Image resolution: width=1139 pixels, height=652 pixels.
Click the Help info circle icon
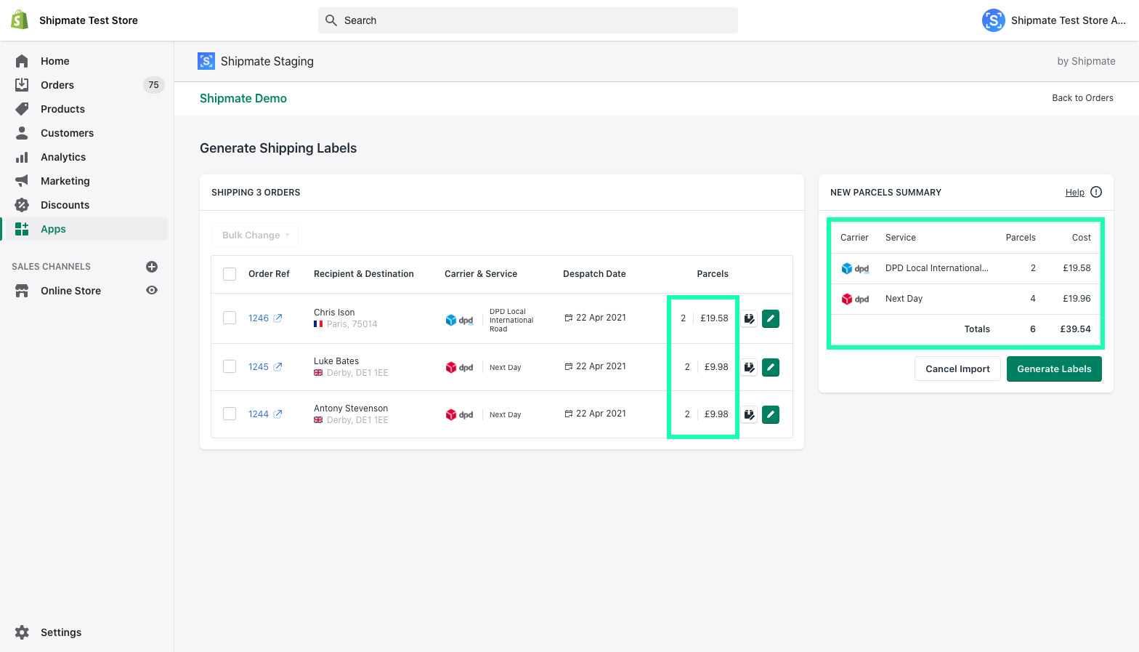point(1096,193)
